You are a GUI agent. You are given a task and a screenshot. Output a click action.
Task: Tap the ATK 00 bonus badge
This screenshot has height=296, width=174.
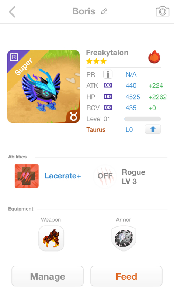[108, 85]
